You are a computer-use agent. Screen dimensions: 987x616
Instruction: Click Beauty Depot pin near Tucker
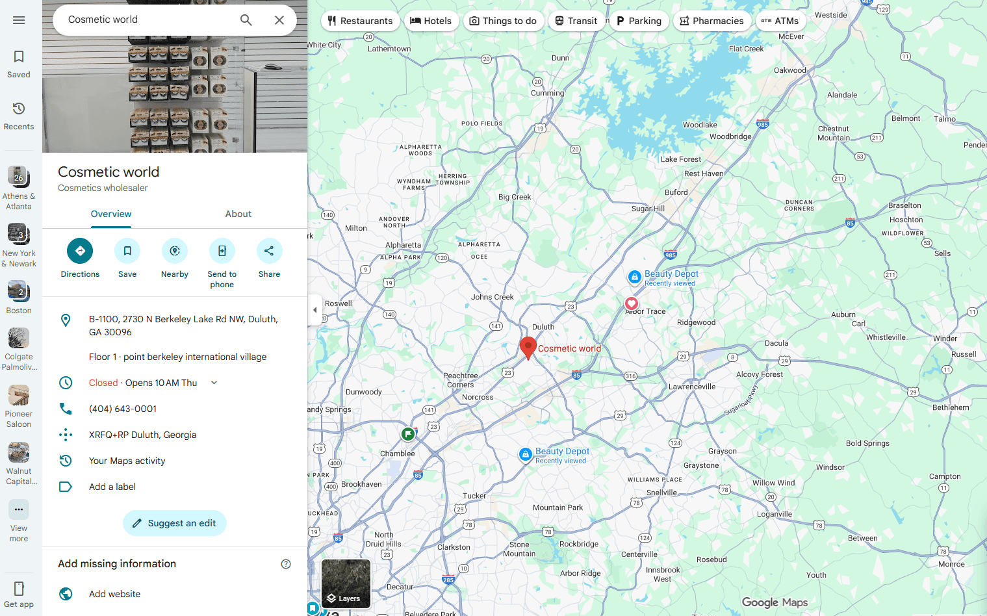526,455
